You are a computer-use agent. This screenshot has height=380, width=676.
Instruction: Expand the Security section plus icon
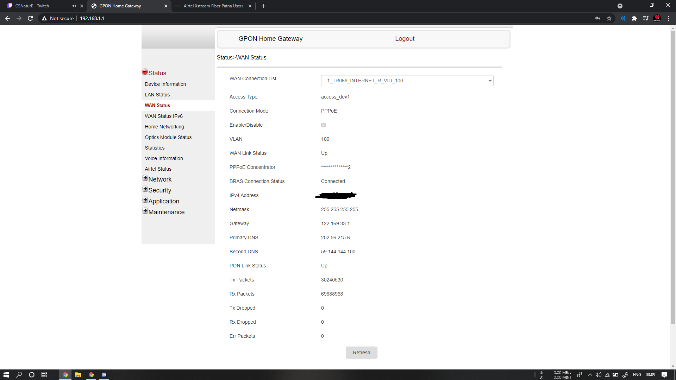[145, 189]
